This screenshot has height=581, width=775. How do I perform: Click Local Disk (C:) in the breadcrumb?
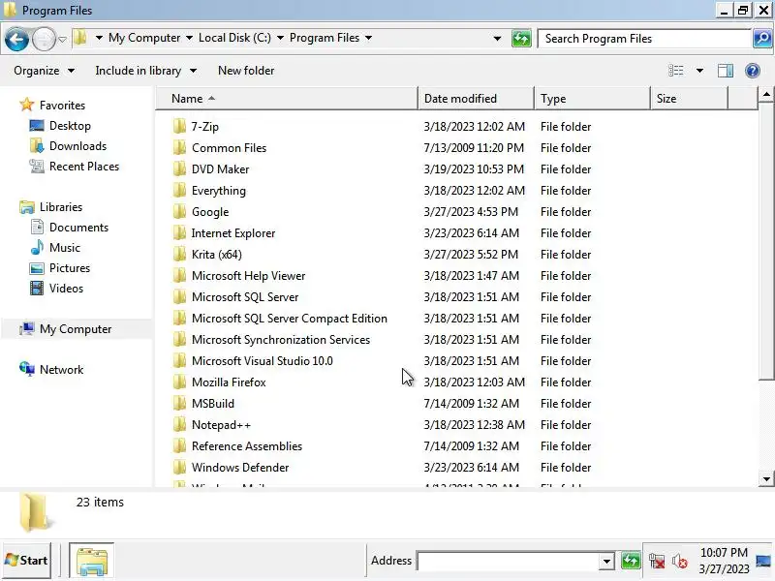(x=234, y=38)
